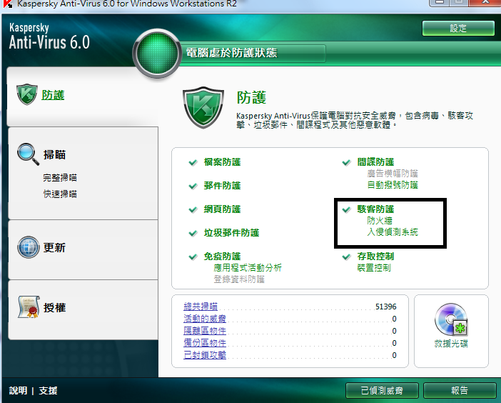Open 駭客防護 component
The height and width of the screenshot is (403, 501).
(375, 209)
